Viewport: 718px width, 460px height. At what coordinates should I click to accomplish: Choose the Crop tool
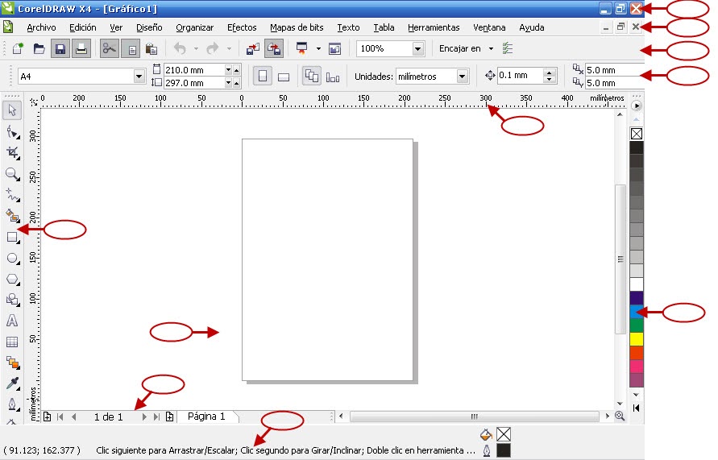click(x=12, y=153)
